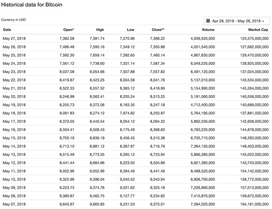Click the low price 7,392.65

coord(127,55)
